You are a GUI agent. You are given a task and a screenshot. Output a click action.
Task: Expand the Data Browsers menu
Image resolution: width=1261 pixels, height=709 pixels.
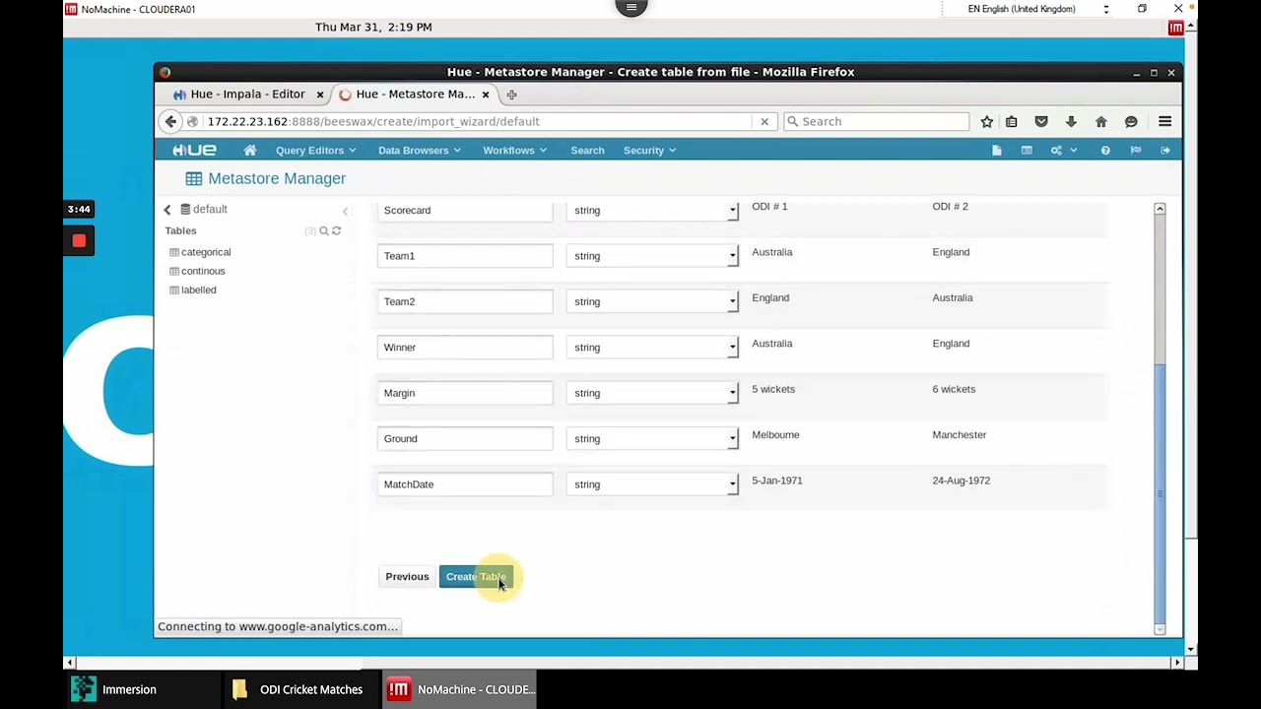click(x=419, y=150)
